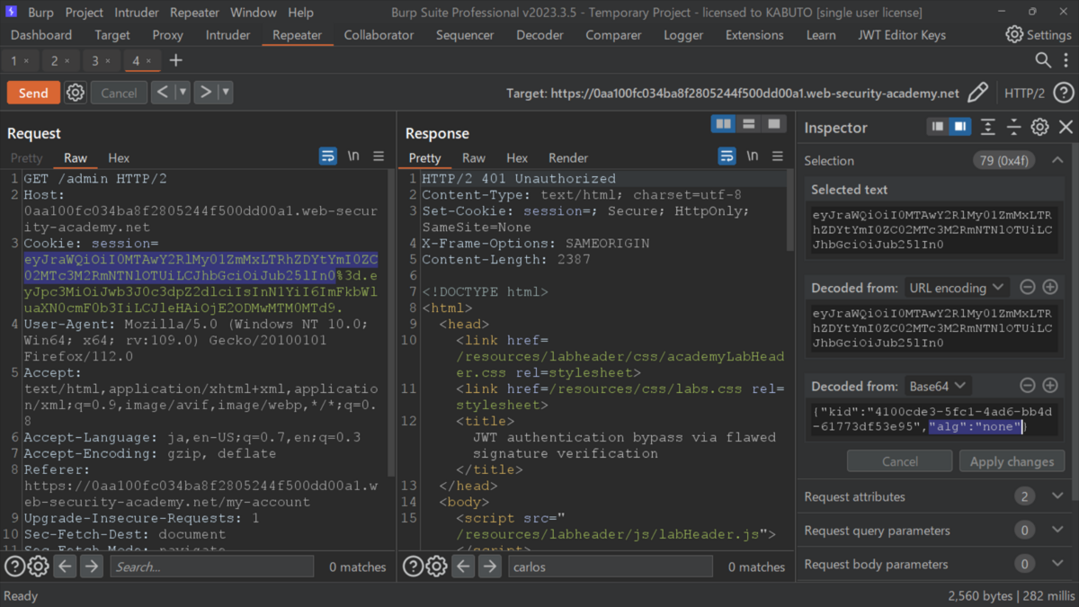Jump to previous Request search match
Viewport: 1079px width, 607px height.
pos(65,567)
